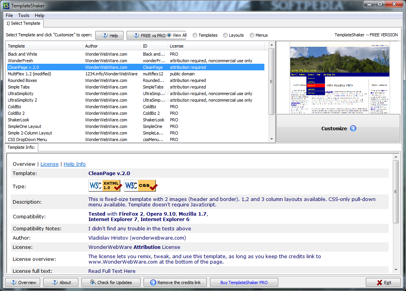The height and width of the screenshot is (291, 406).
Task: Select the CleanPage v.2.0 template row
Action: 136,67
